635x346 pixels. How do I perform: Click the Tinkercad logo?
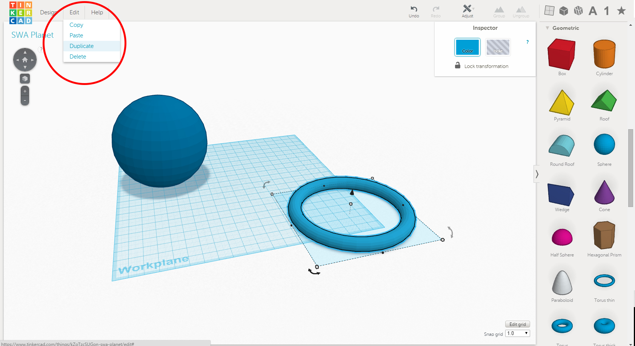click(21, 12)
